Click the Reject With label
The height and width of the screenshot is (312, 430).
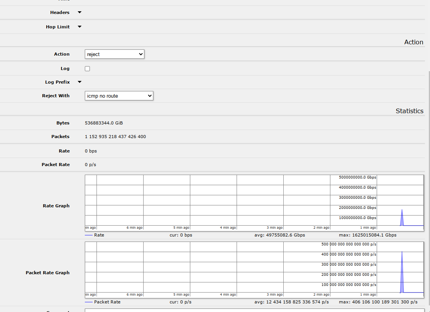coord(56,96)
